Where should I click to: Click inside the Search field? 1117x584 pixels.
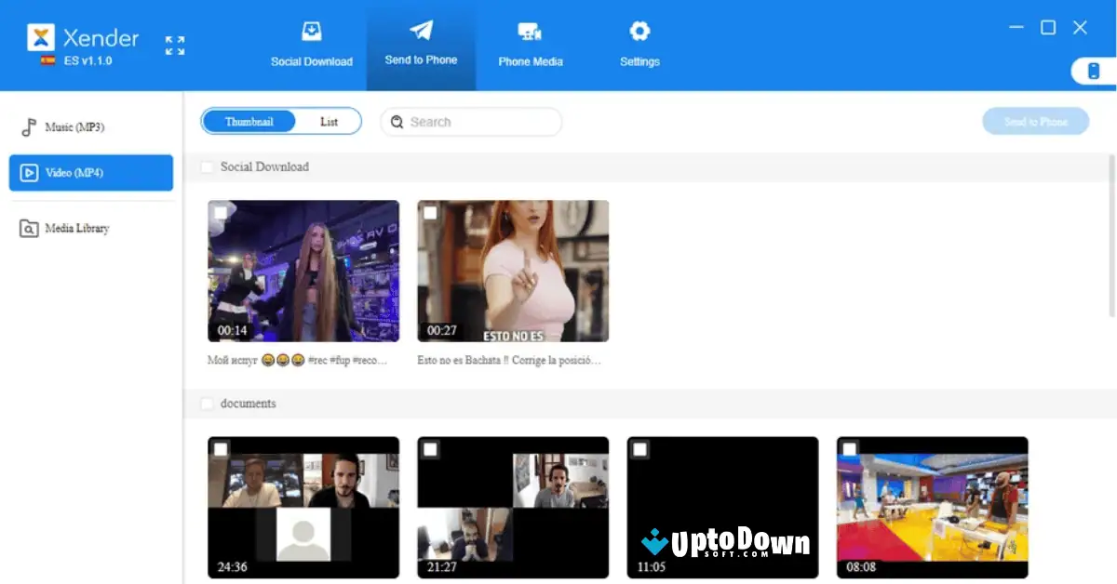point(470,122)
